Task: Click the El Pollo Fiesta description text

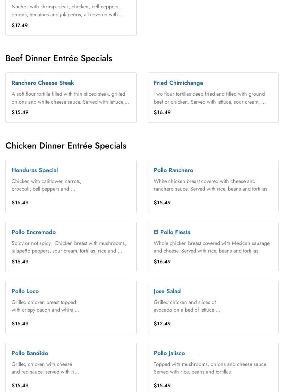Action: [x=211, y=247]
